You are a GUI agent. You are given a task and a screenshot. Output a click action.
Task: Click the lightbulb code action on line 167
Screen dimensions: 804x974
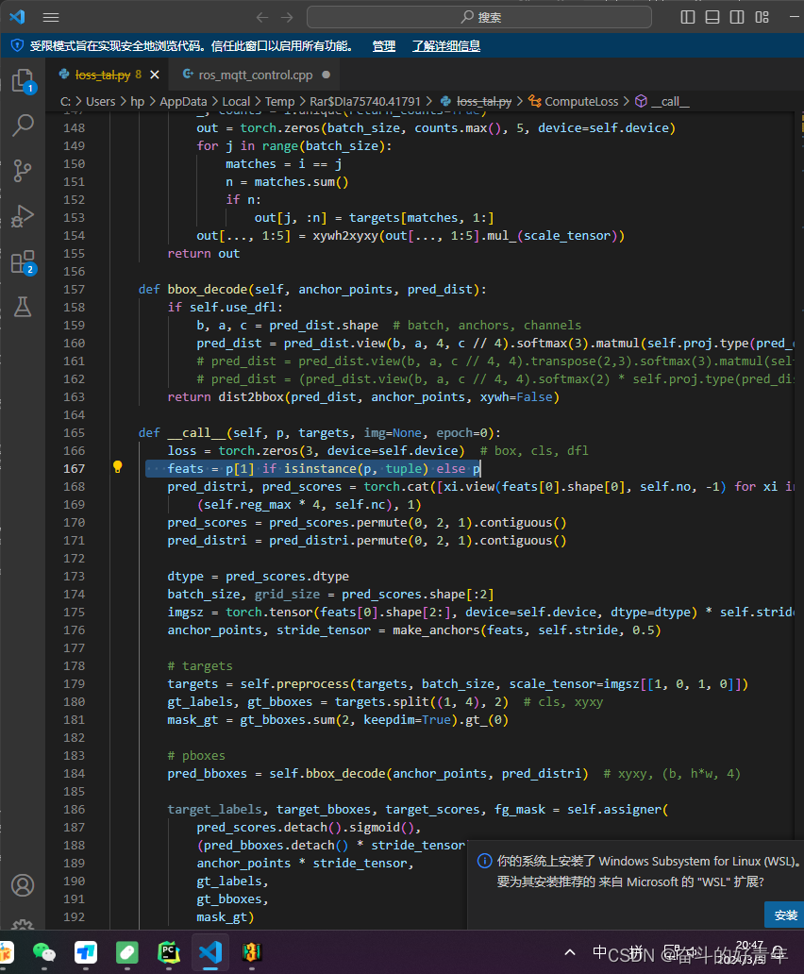pos(117,467)
